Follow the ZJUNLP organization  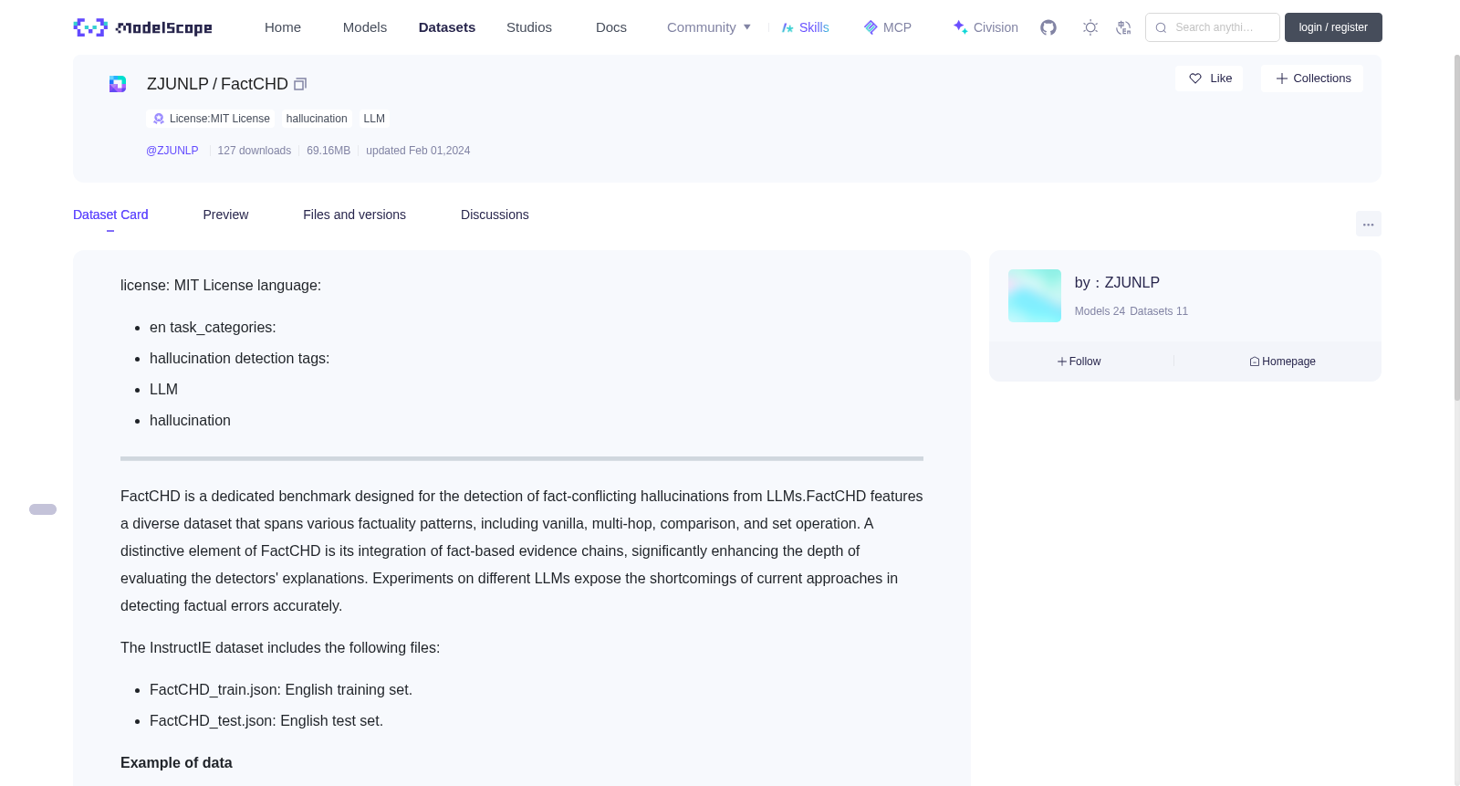(1079, 362)
